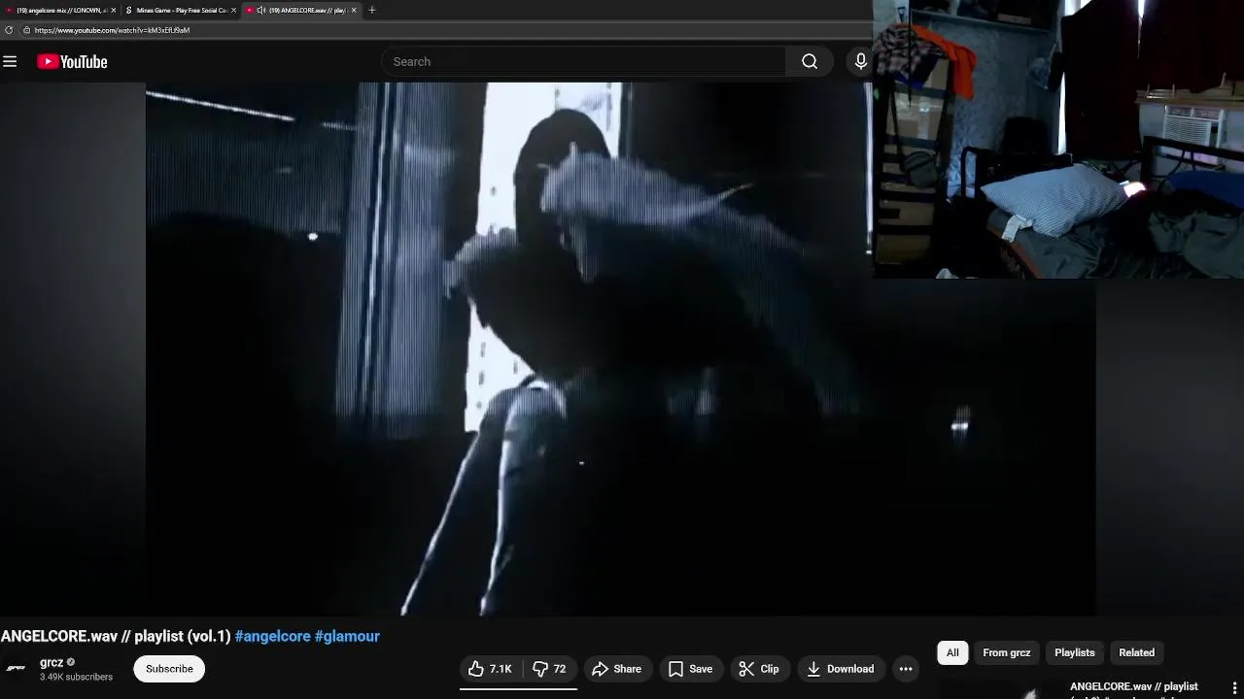Focus the YouTube Search field
Screen dimensions: 1244x699
[x=583, y=61]
